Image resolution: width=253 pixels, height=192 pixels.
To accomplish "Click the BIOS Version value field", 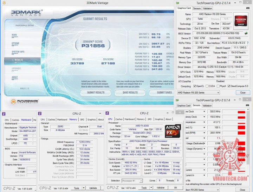I will (218, 33).
